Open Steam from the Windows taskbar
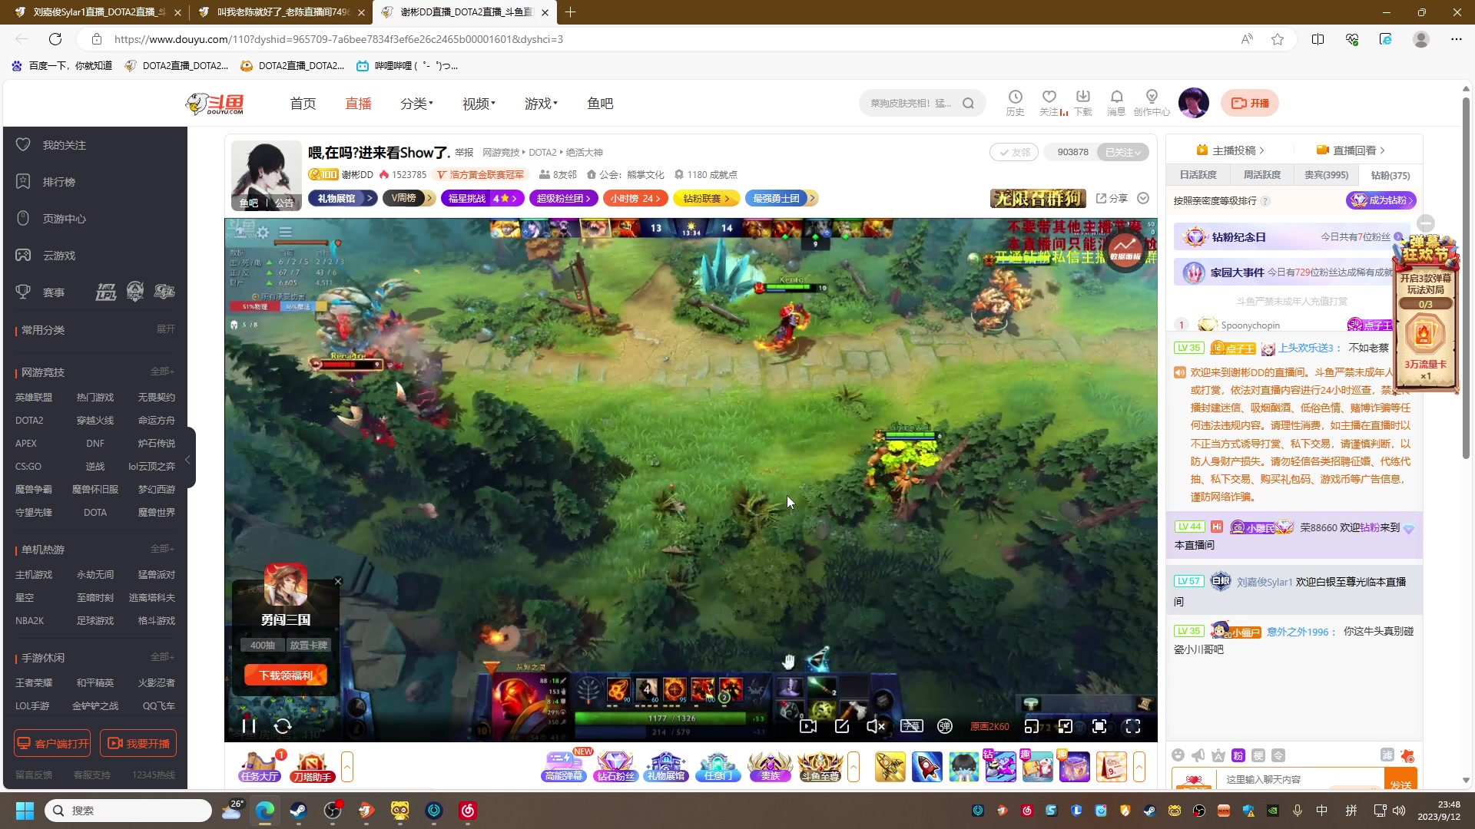 (x=298, y=811)
